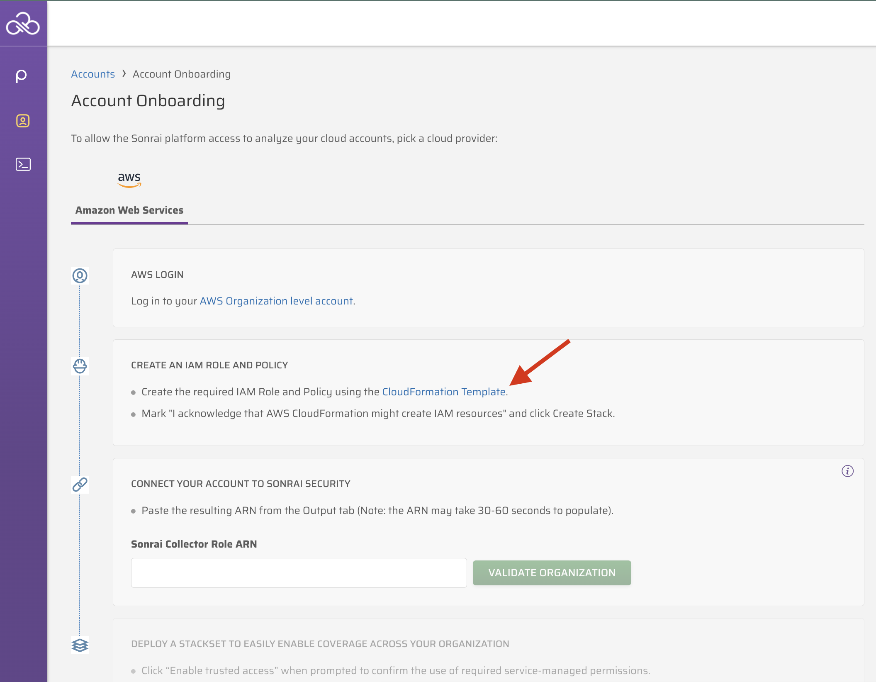The width and height of the screenshot is (876, 682).
Task: Click the AWS logo provider icon
Action: pos(129,180)
